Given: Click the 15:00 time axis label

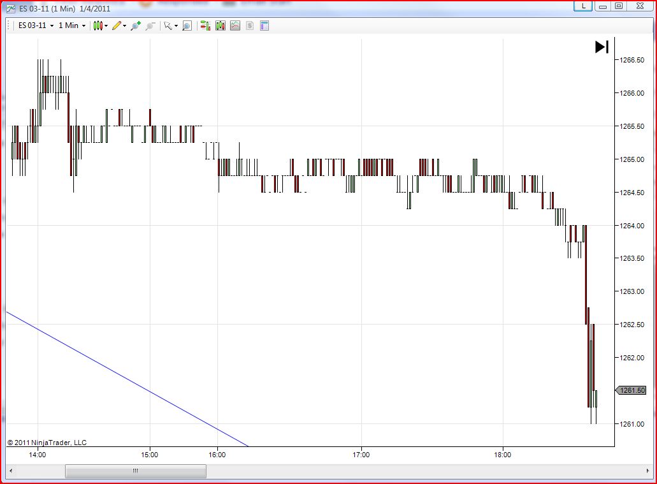Looking at the screenshot, I should tap(150, 455).
